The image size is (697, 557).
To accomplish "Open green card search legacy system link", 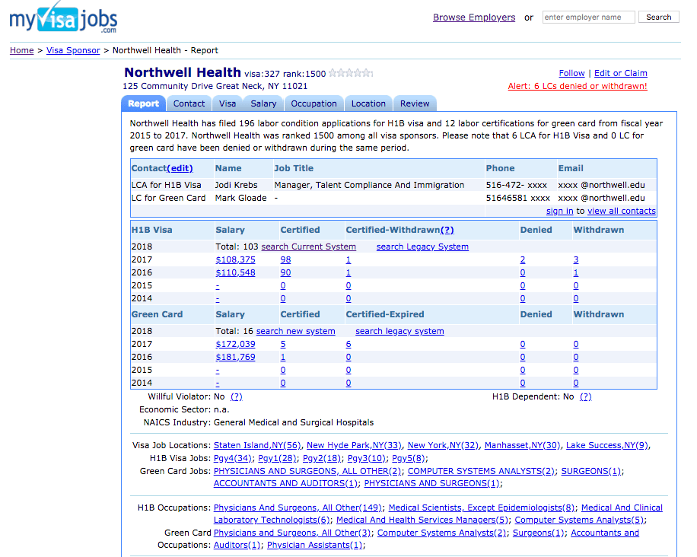I will pos(399,331).
